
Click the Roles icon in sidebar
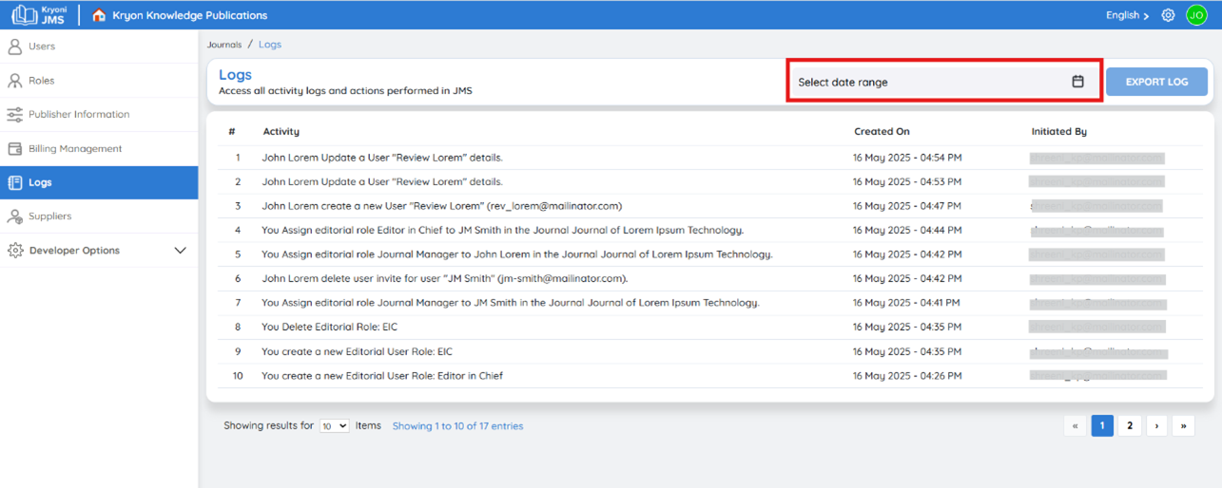(x=14, y=81)
